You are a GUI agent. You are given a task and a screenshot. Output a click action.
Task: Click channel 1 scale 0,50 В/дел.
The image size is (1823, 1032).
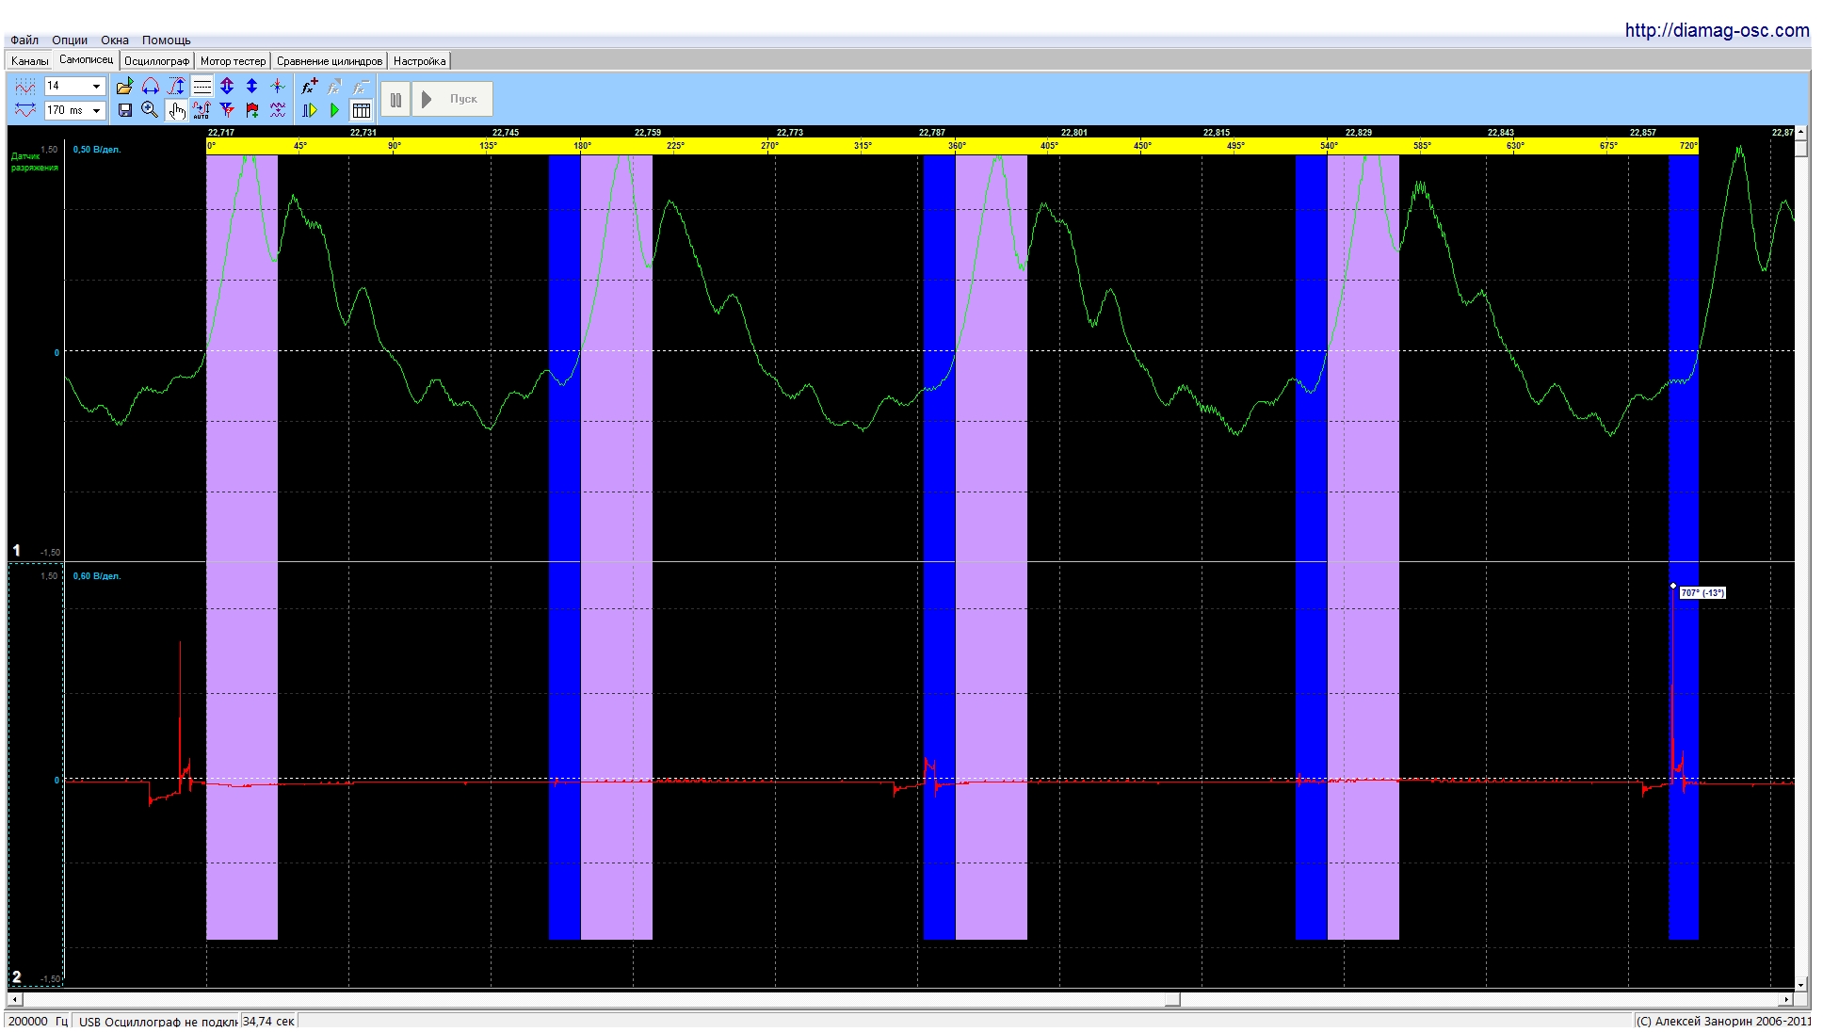(x=97, y=150)
